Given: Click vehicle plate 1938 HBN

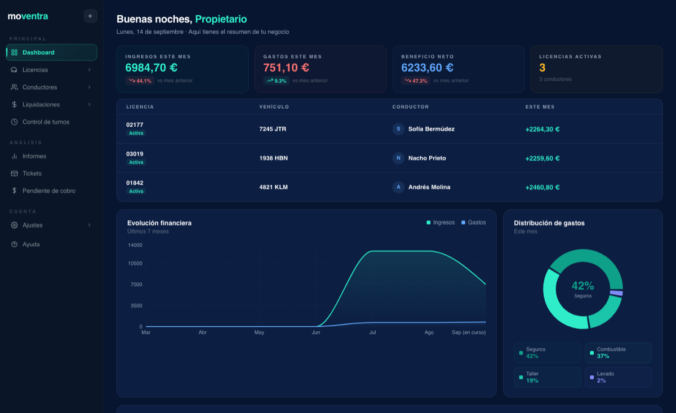Looking at the screenshot, I should 273,158.
